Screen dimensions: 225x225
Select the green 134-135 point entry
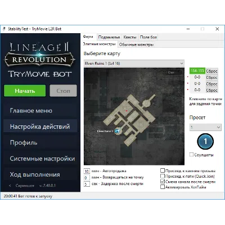pyautogui.click(x=197, y=71)
